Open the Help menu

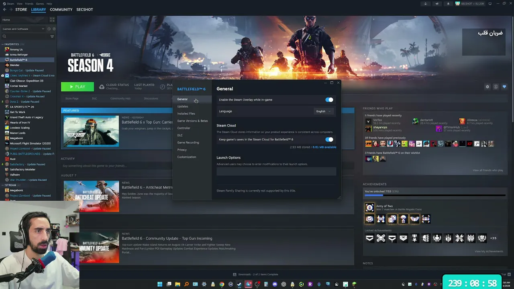(x=49, y=4)
